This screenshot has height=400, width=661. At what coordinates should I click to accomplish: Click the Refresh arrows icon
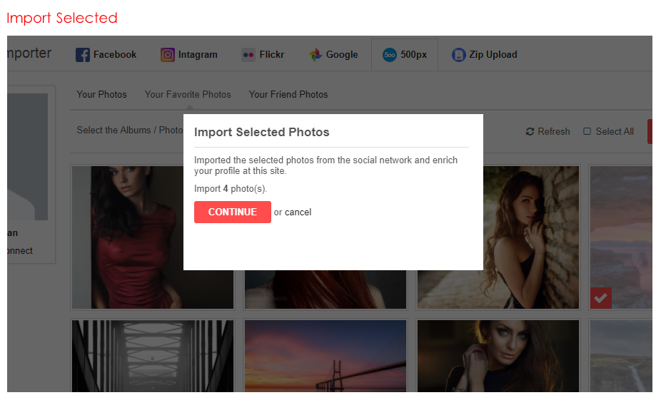pos(530,132)
